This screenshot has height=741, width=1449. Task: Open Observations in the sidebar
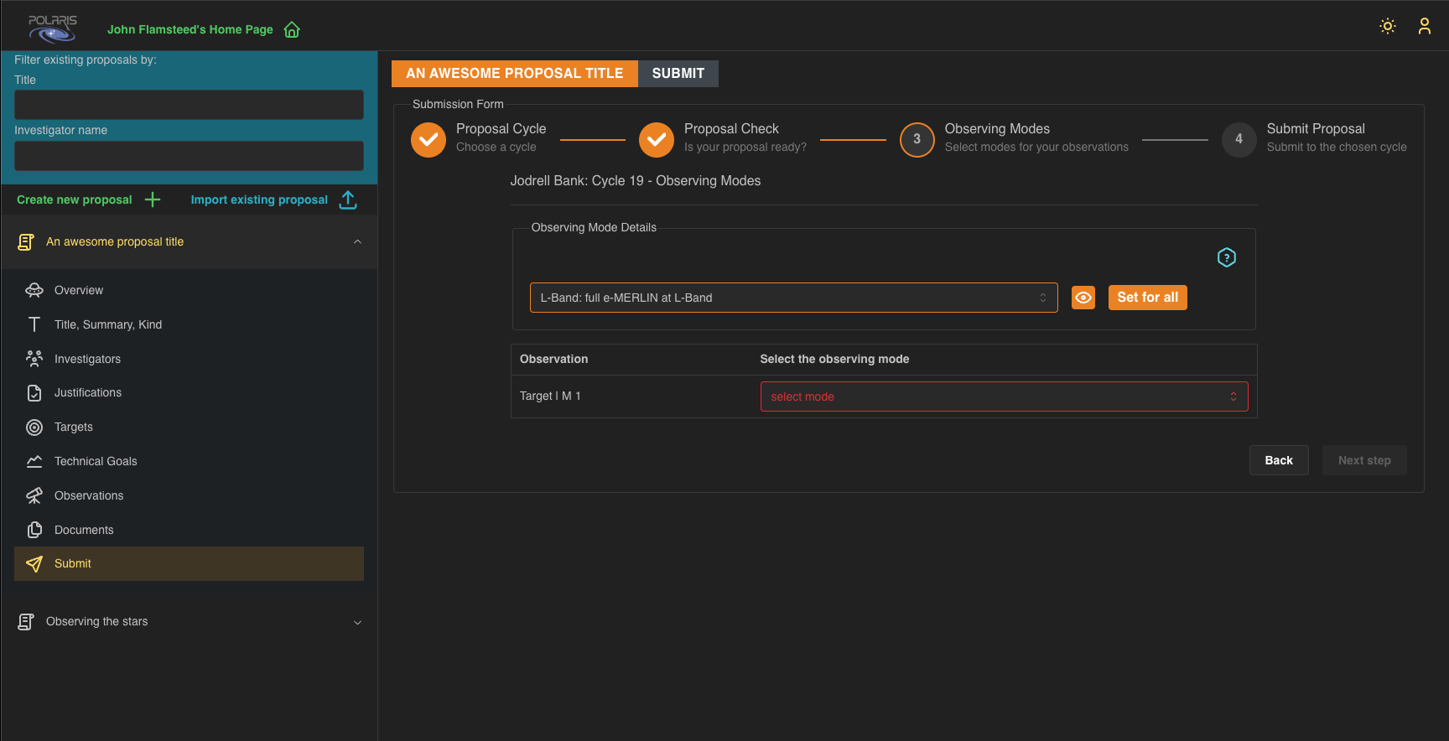(89, 495)
